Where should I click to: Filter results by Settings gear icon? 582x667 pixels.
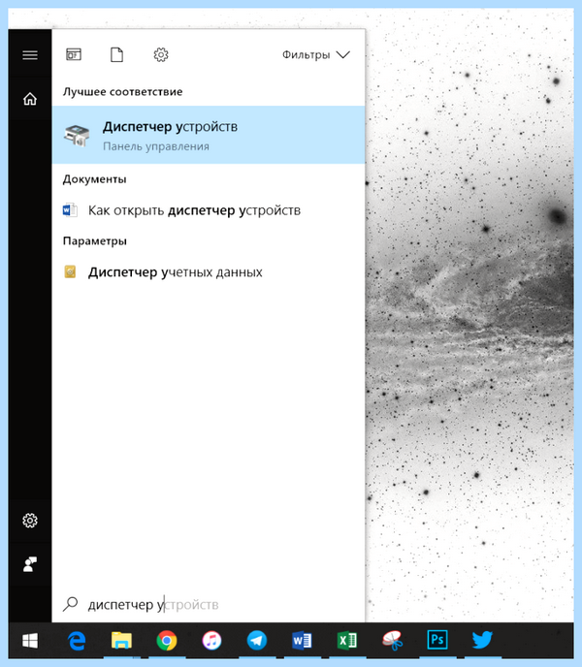click(161, 55)
